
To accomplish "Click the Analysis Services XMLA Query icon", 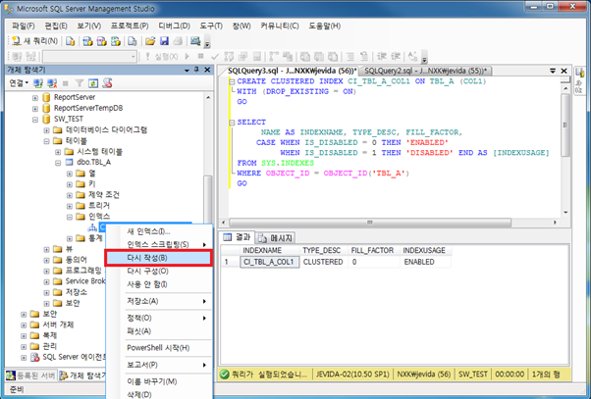I will pyautogui.click(x=116, y=41).
